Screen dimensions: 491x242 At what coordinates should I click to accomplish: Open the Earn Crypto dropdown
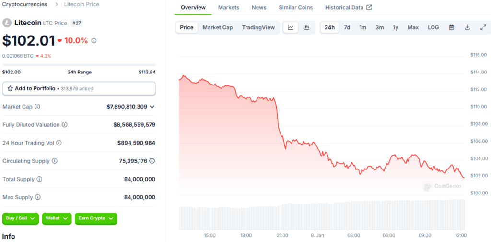(x=96, y=218)
